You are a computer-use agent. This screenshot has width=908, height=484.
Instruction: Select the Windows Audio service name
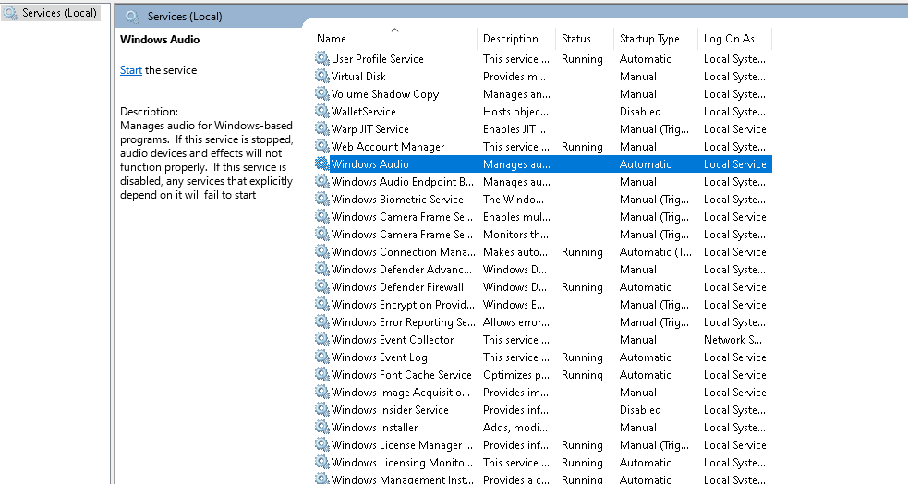[369, 163]
